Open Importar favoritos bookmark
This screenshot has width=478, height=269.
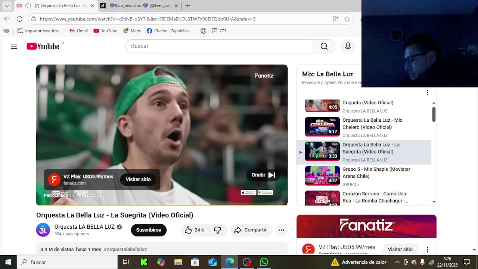tap(38, 31)
